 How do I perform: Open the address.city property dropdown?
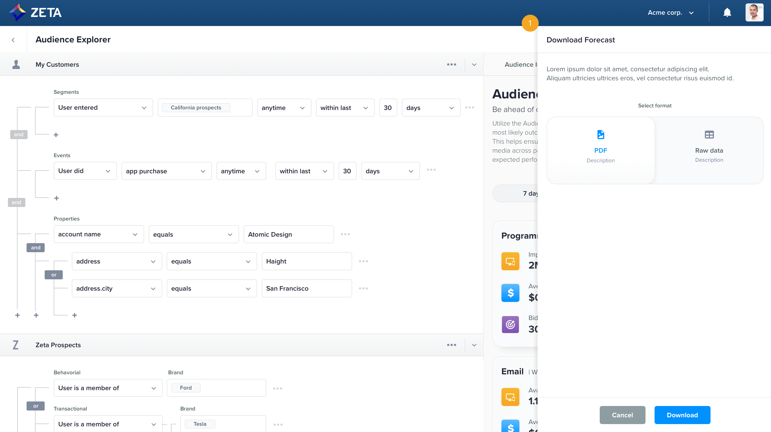(x=117, y=288)
